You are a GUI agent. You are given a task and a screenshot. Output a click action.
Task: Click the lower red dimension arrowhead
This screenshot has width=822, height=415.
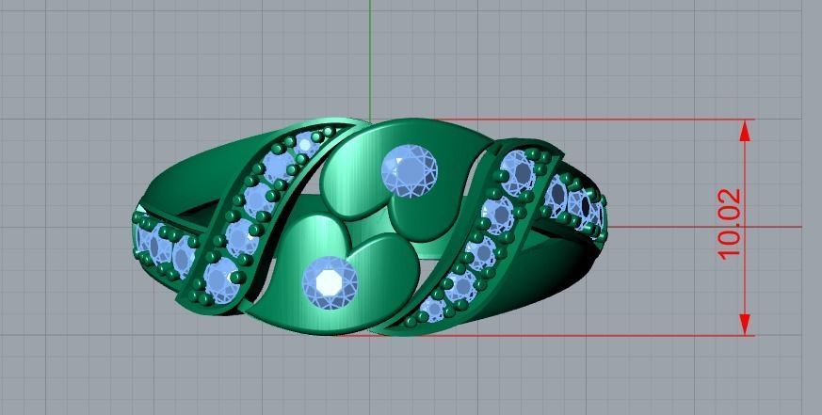[745, 325]
